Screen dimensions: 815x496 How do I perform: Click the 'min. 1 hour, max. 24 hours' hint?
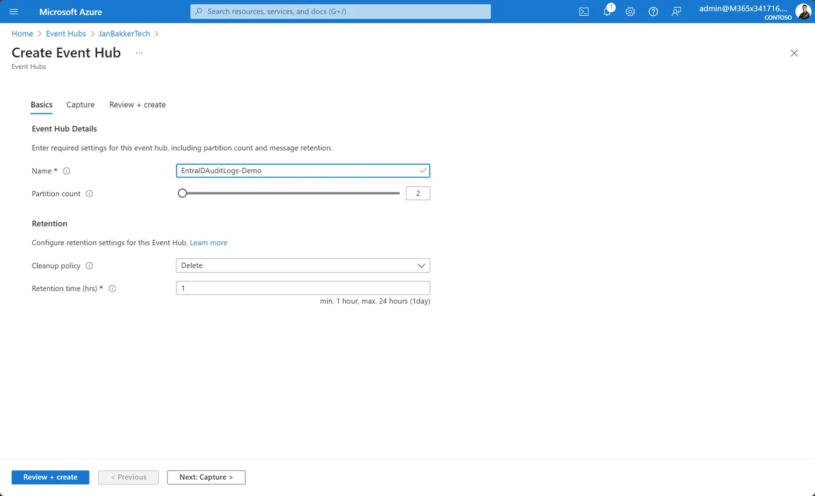point(375,301)
